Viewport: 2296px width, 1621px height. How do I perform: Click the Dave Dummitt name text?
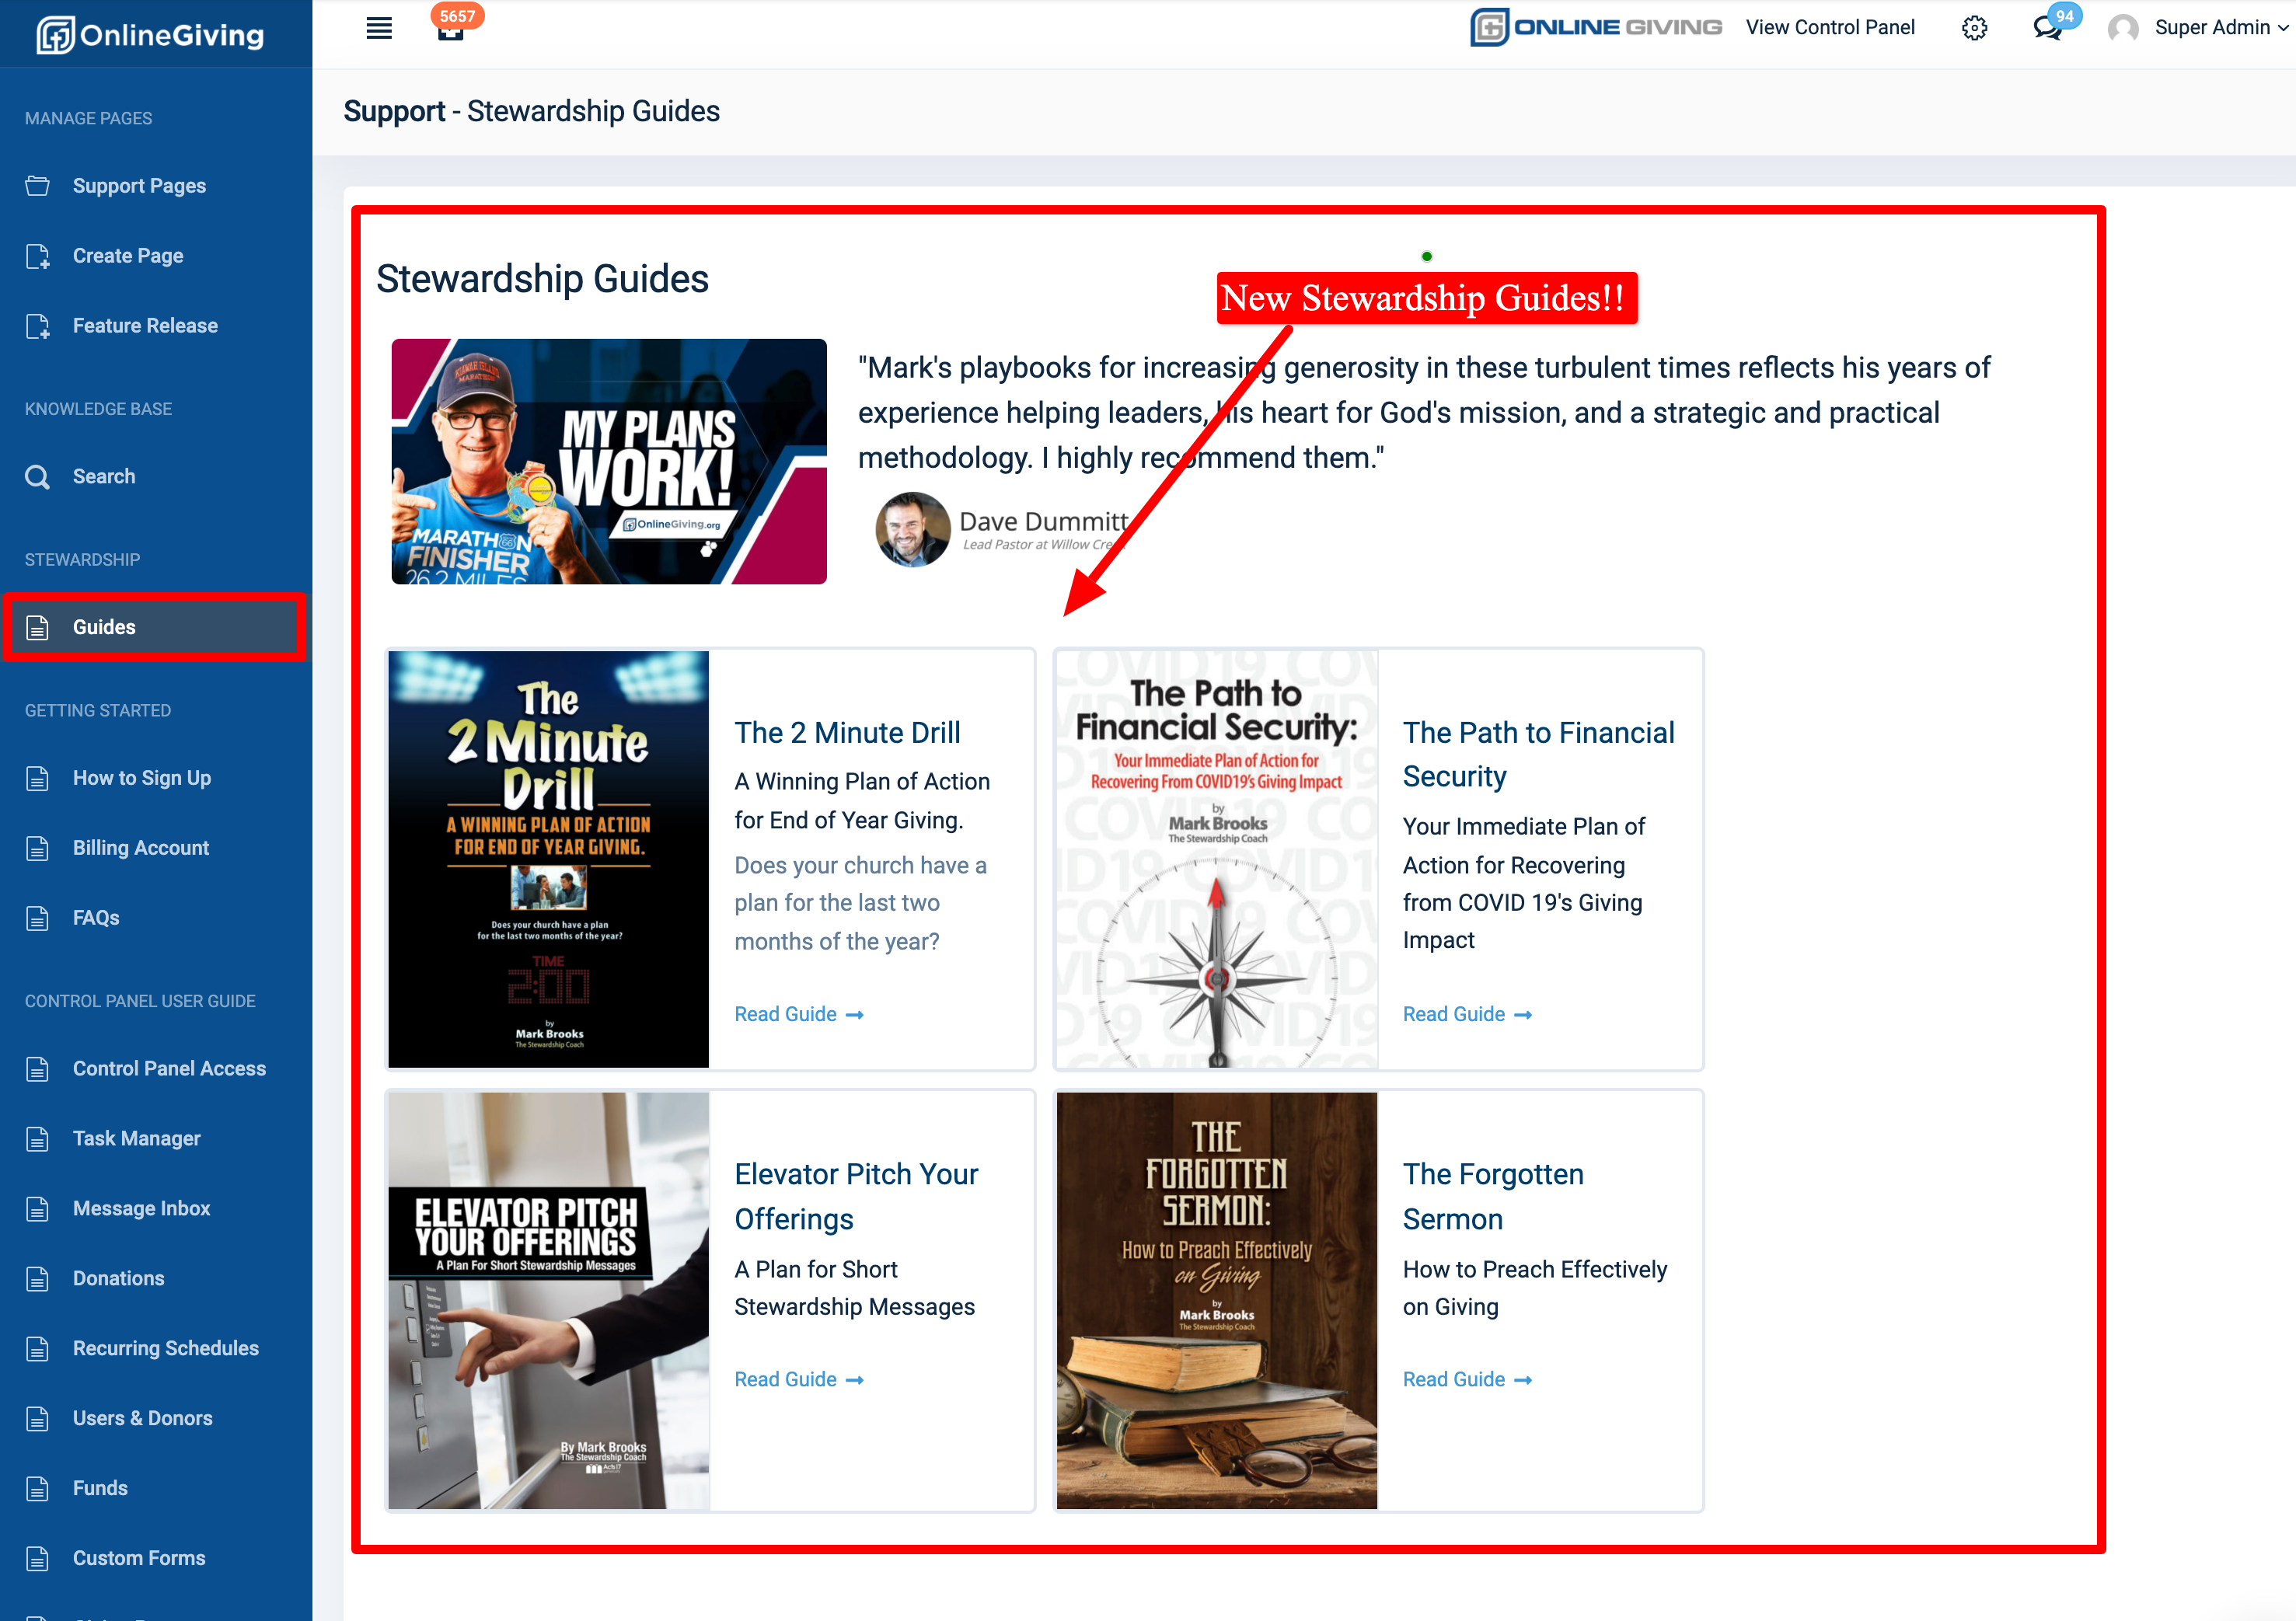(x=1044, y=521)
